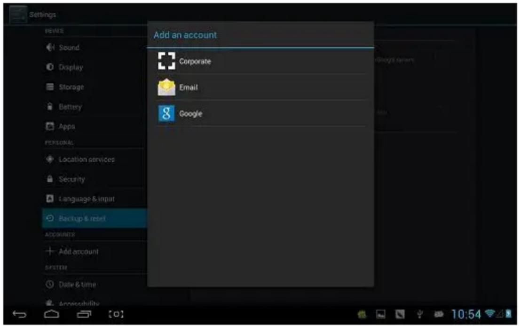520x326 pixels.
Task: Click the Security padlock icon
Action: coord(50,179)
